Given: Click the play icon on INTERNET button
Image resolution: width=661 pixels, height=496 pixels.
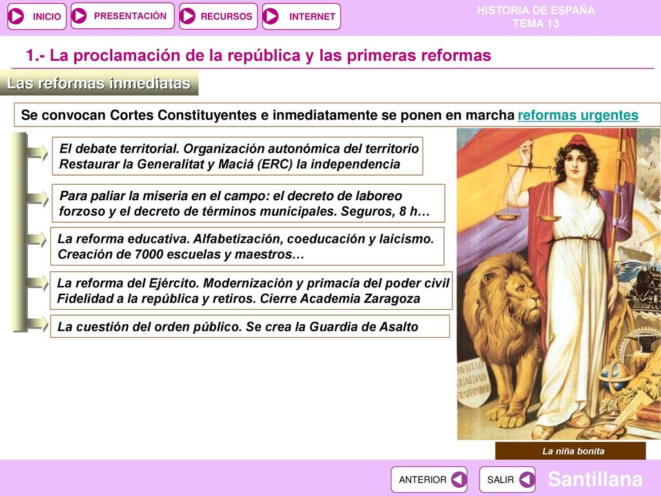Looking at the screenshot, I should 270,16.
